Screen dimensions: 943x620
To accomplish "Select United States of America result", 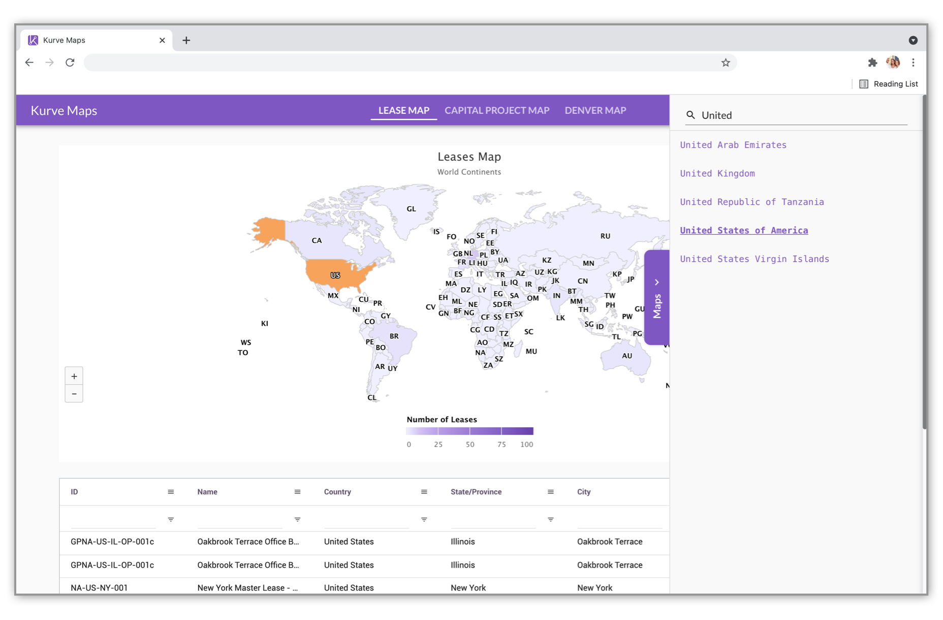I will point(744,230).
